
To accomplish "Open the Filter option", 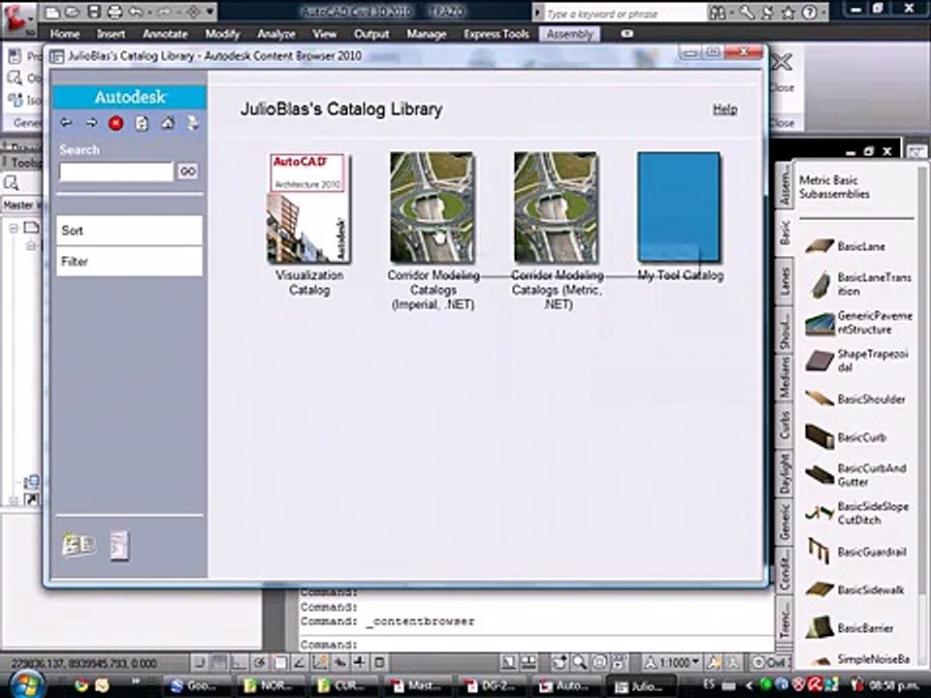I will click(x=129, y=261).
